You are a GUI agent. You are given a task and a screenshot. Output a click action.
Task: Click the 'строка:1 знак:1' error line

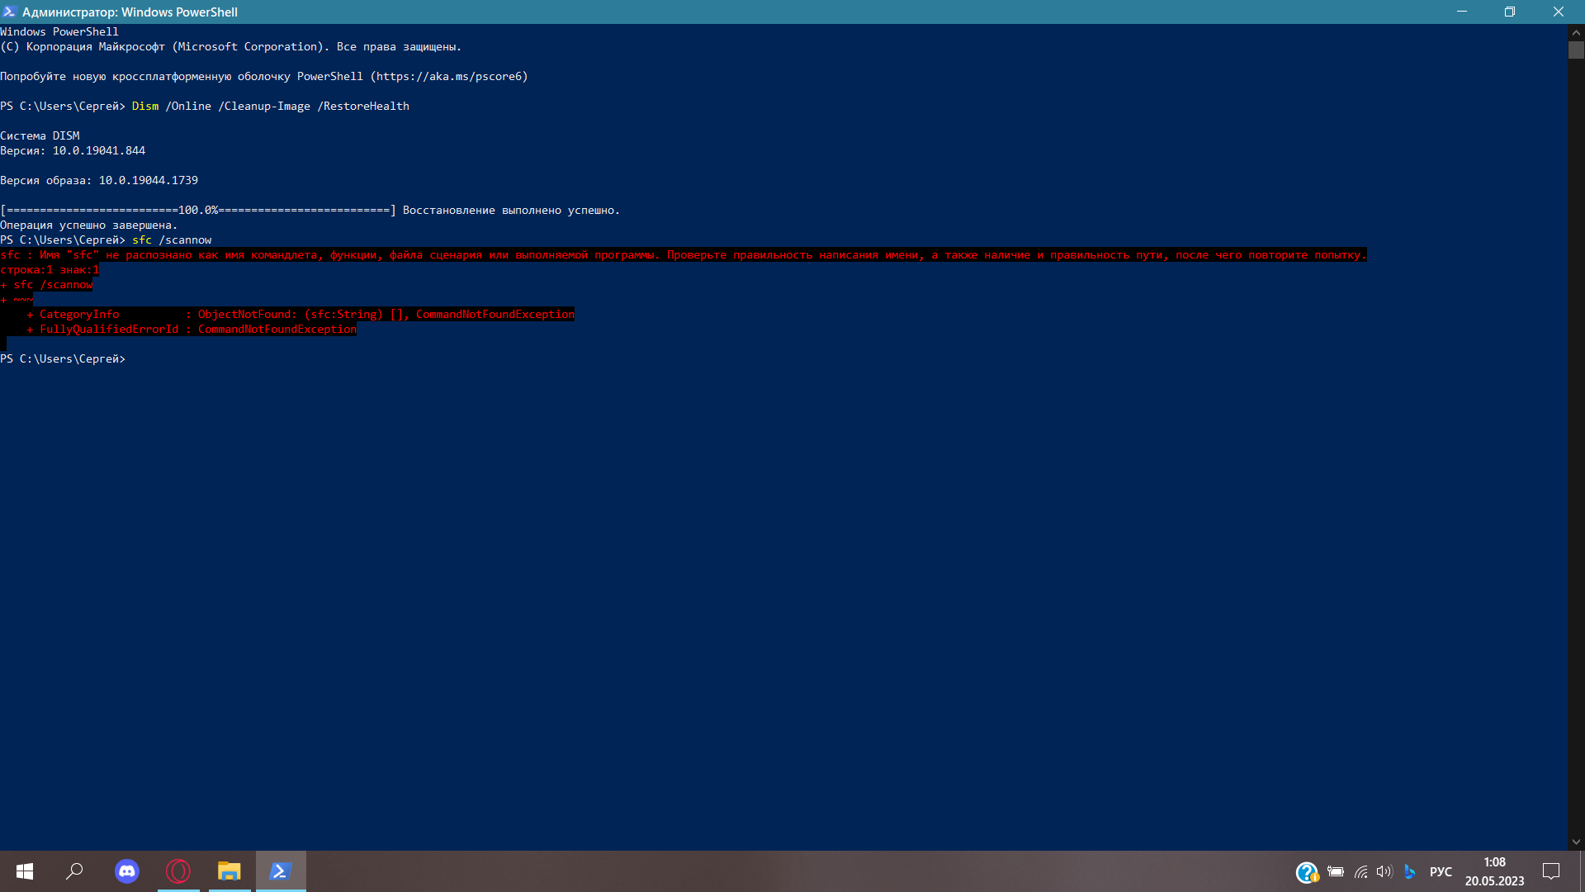coord(50,270)
